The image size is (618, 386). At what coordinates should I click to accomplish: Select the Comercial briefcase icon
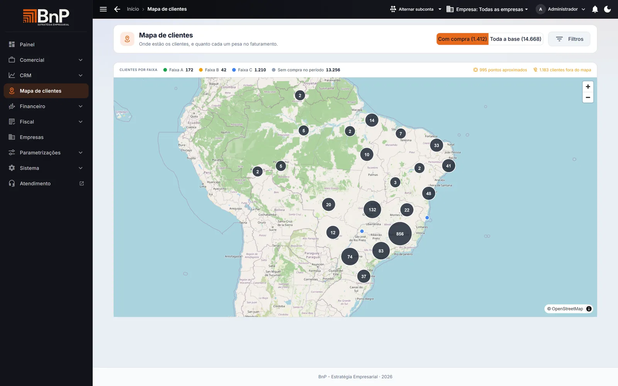click(x=12, y=60)
